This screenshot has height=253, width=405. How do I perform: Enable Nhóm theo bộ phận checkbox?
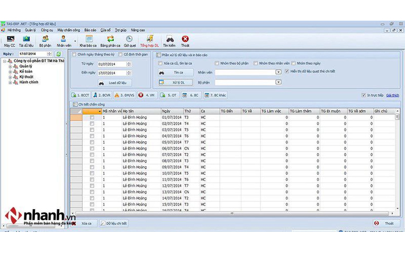pyautogui.click(x=217, y=64)
